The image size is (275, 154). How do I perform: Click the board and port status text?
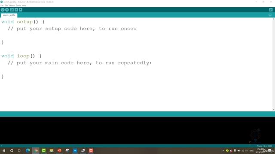click(264, 146)
